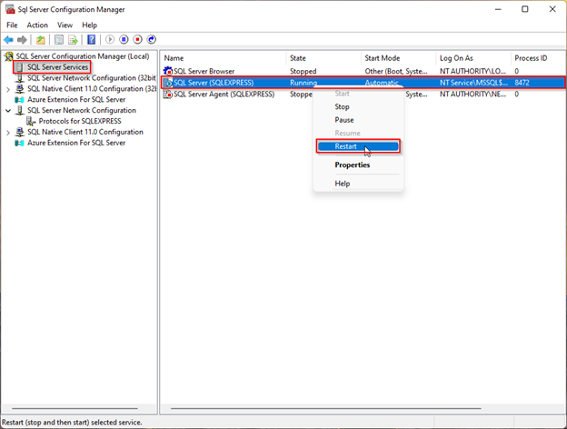Viewport: 567px width, 429px height.
Task: Click the Stop Service toolbar icon
Action: tap(137, 39)
